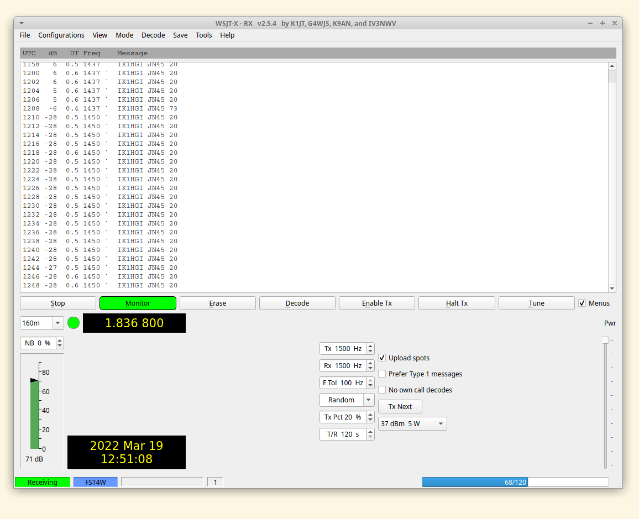Viewport: 639px width, 519px height.
Task: Click the T/R 120 s input field
Action: (343, 434)
